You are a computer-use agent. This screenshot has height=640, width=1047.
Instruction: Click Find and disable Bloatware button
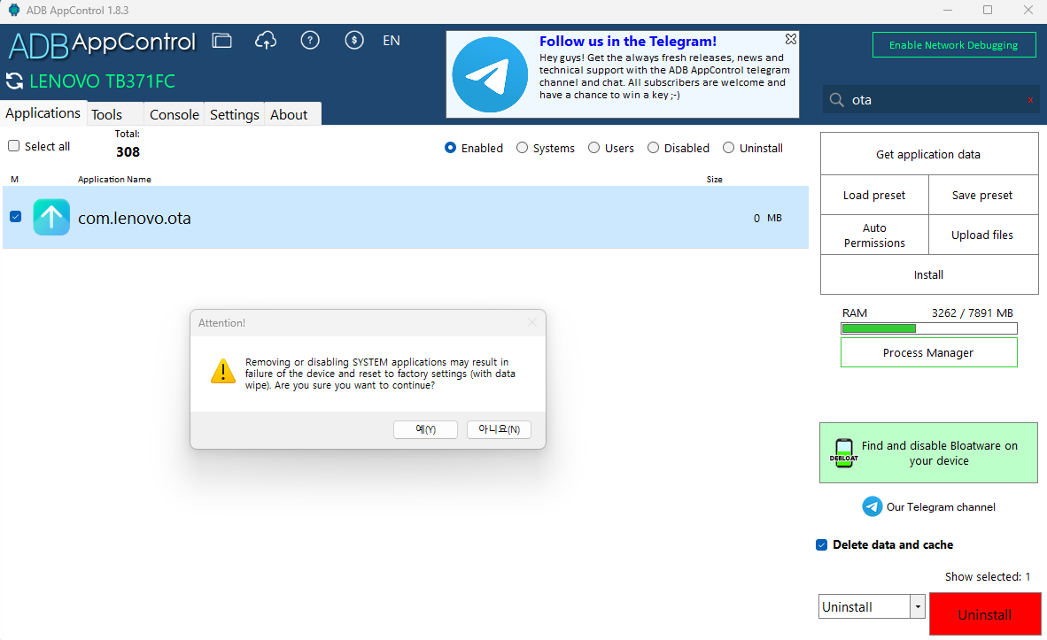[928, 452]
